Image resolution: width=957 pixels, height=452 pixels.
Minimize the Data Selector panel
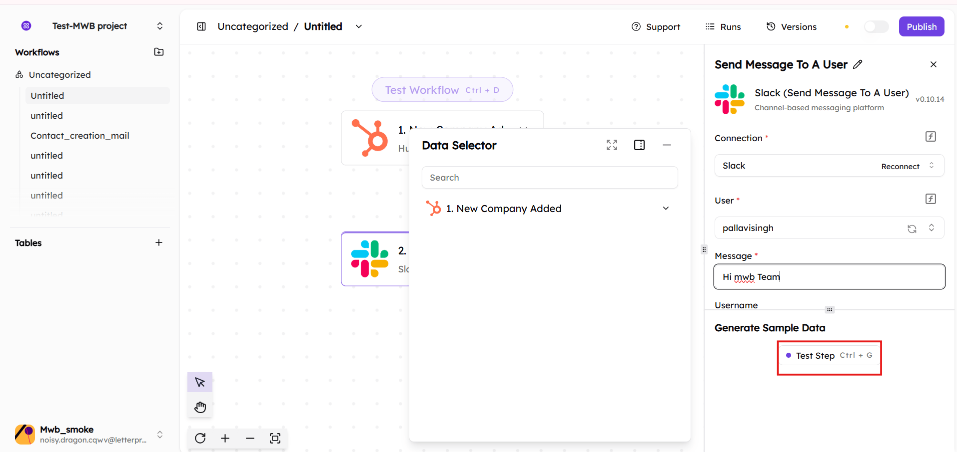[x=667, y=145]
